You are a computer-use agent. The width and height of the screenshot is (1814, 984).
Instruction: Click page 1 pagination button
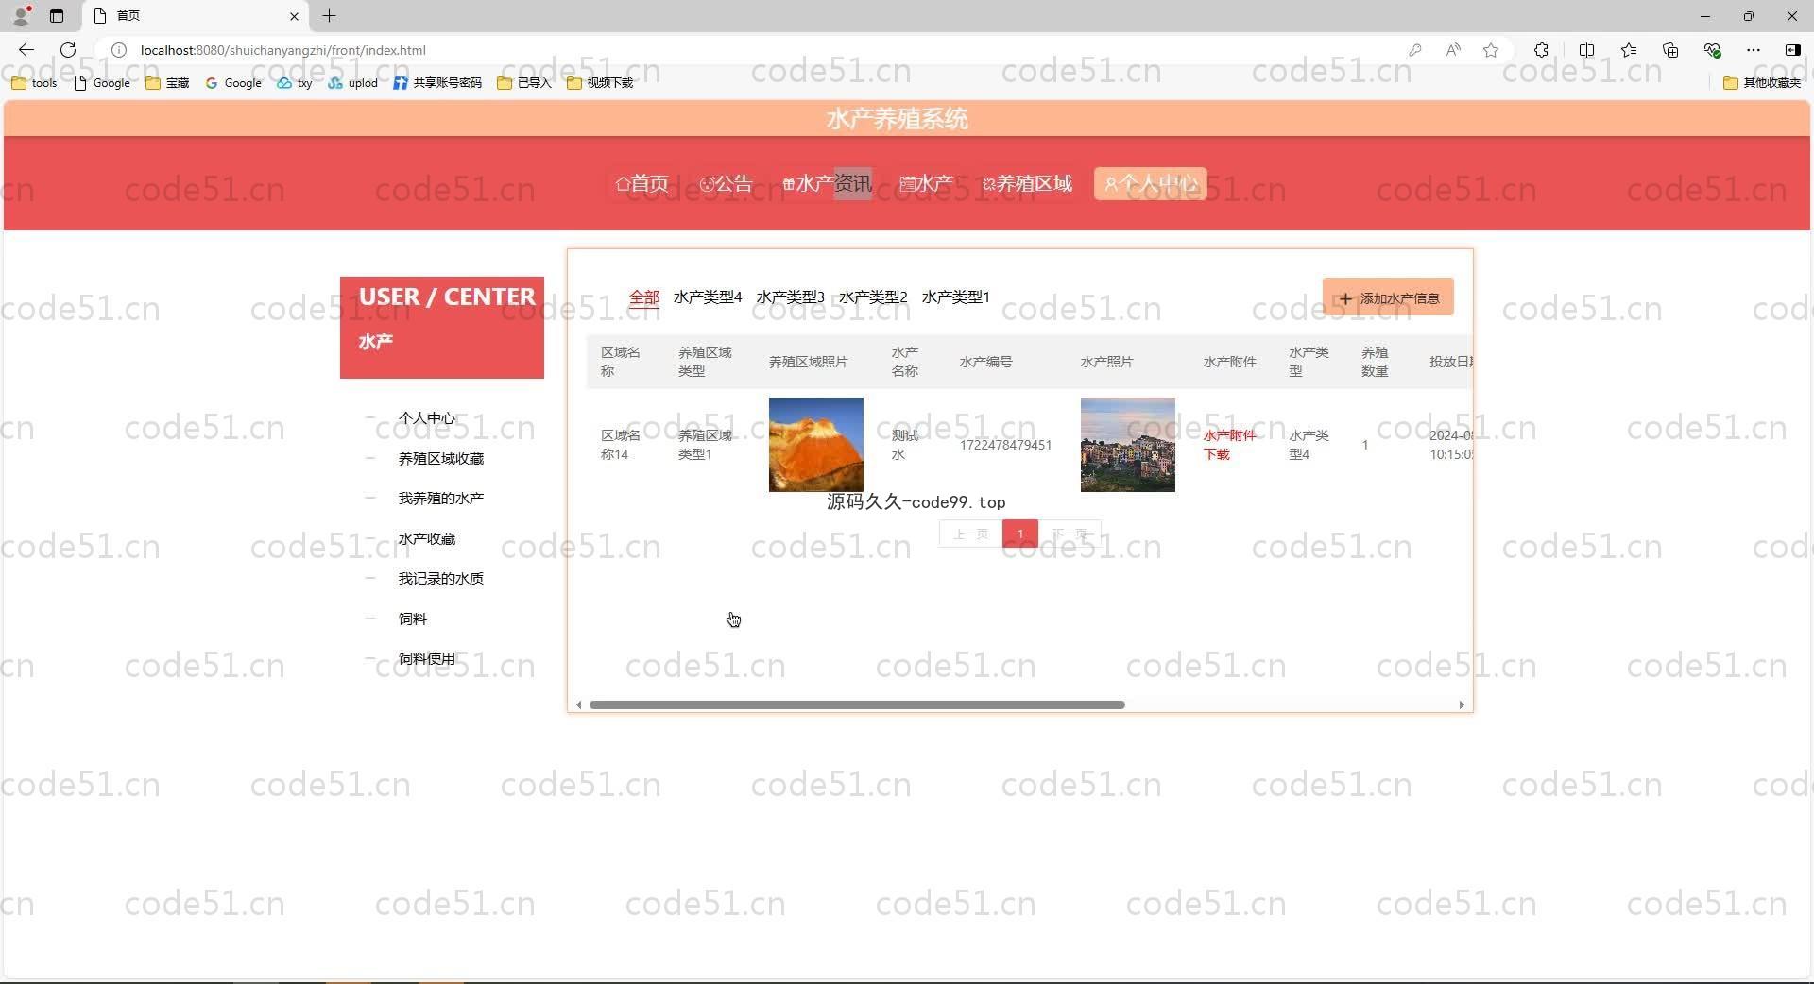click(1020, 534)
